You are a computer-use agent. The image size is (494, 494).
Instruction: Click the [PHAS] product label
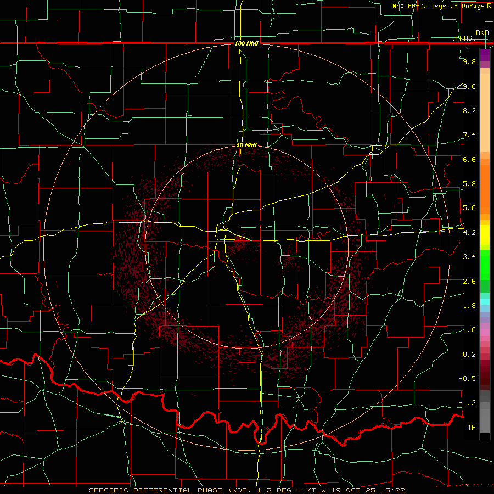tap(464, 38)
